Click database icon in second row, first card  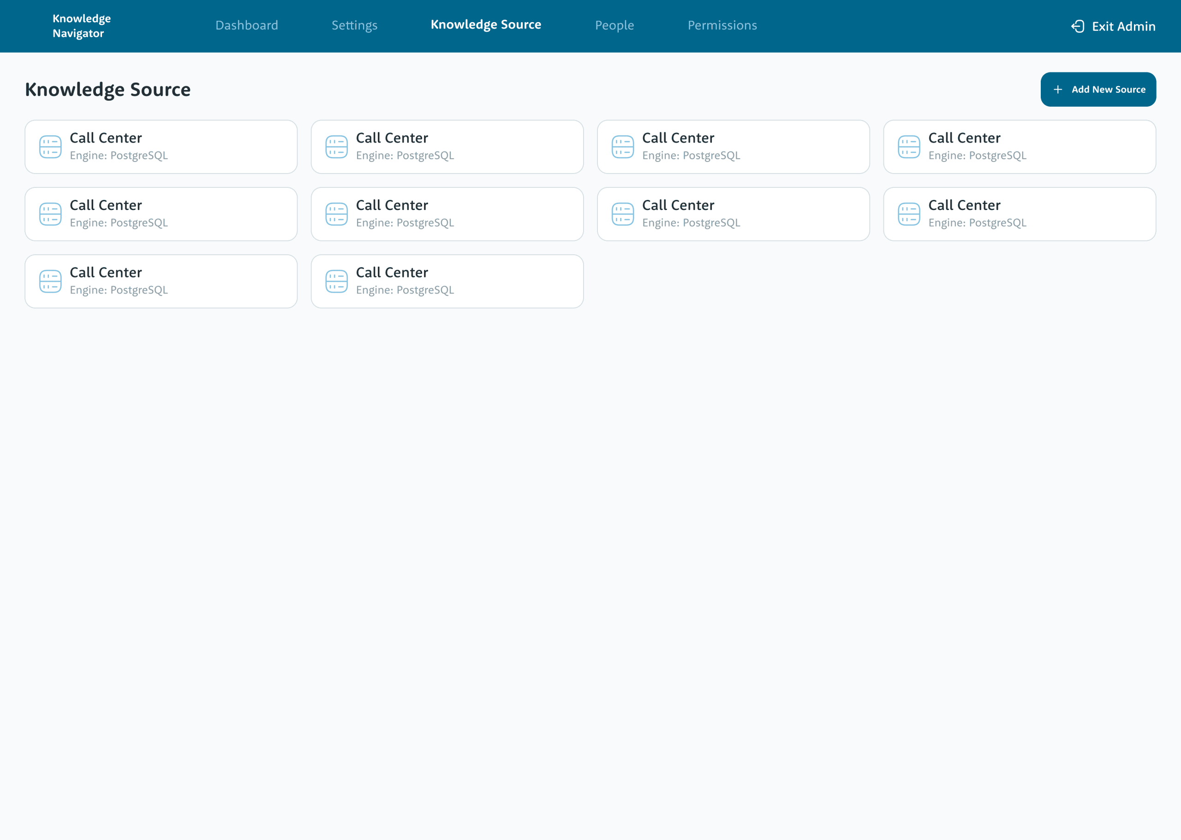pos(50,214)
